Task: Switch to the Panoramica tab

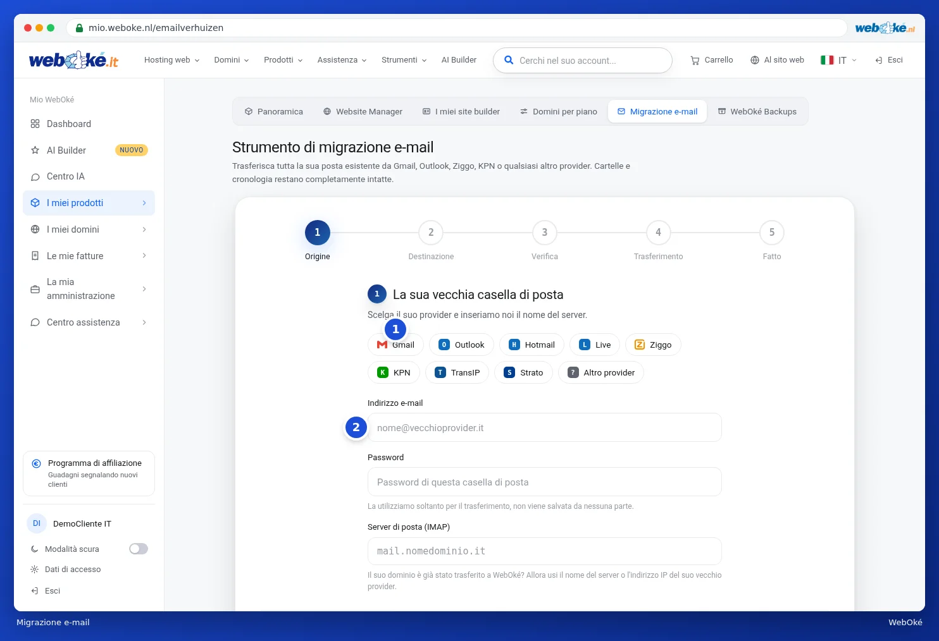Action: [274, 111]
